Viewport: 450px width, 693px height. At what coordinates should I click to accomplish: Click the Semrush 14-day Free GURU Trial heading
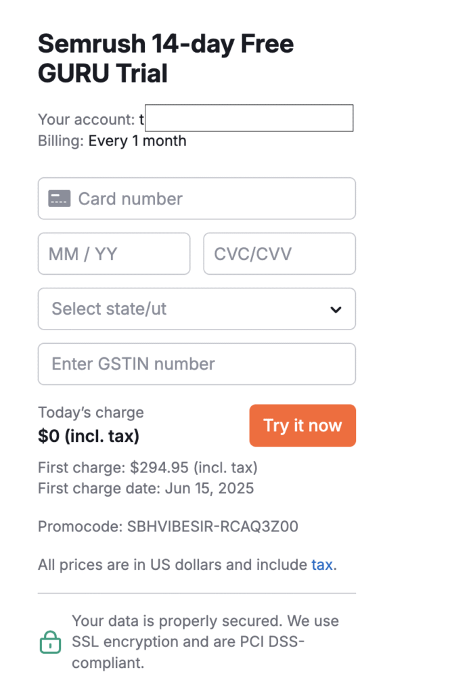click(x=166, y=58)
